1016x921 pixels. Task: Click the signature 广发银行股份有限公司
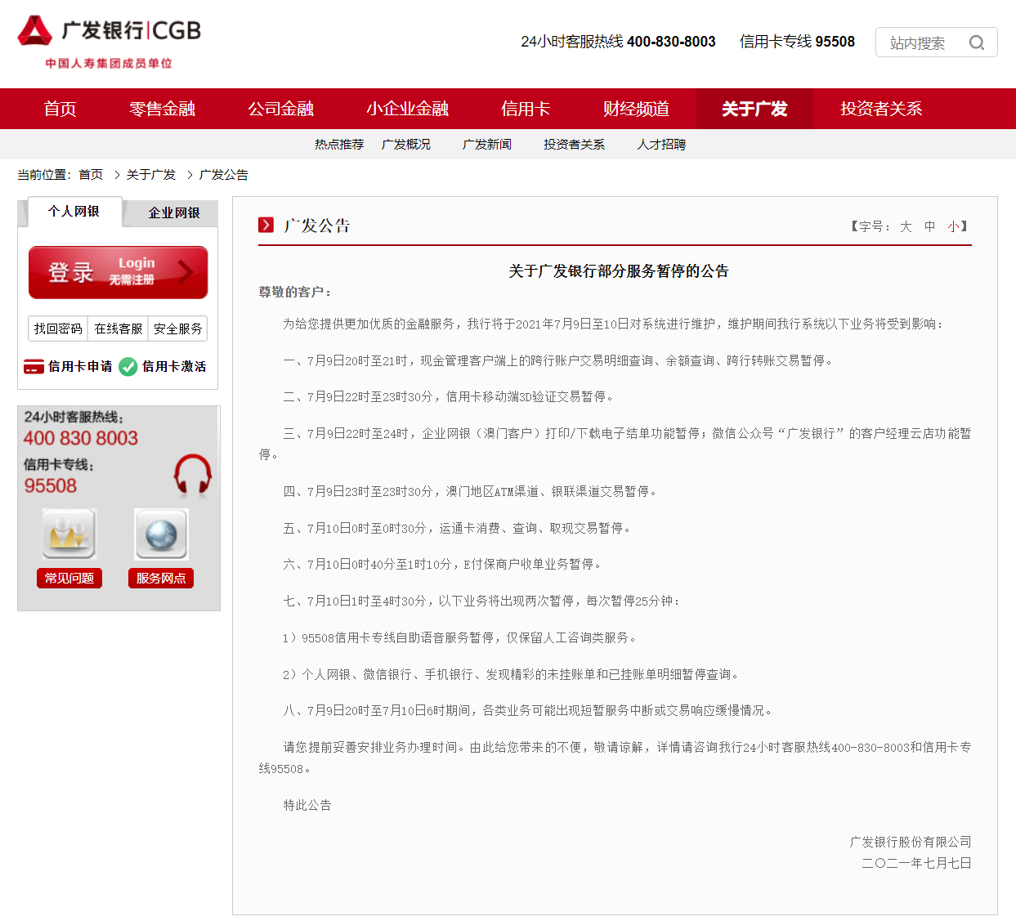[x=911, y=842]
